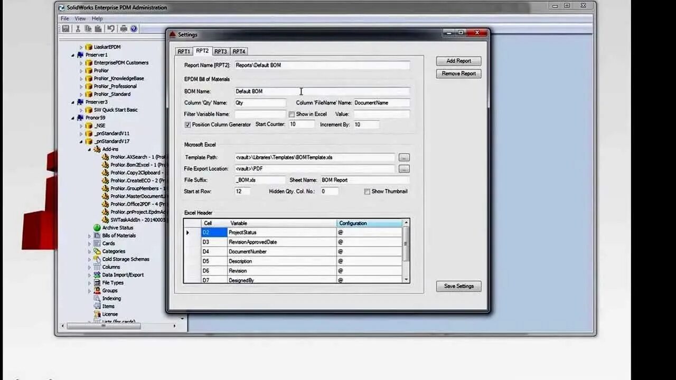Click the Add Report button
The height and width of the screenshot is (380, 676).
click(x=458, y=61)
